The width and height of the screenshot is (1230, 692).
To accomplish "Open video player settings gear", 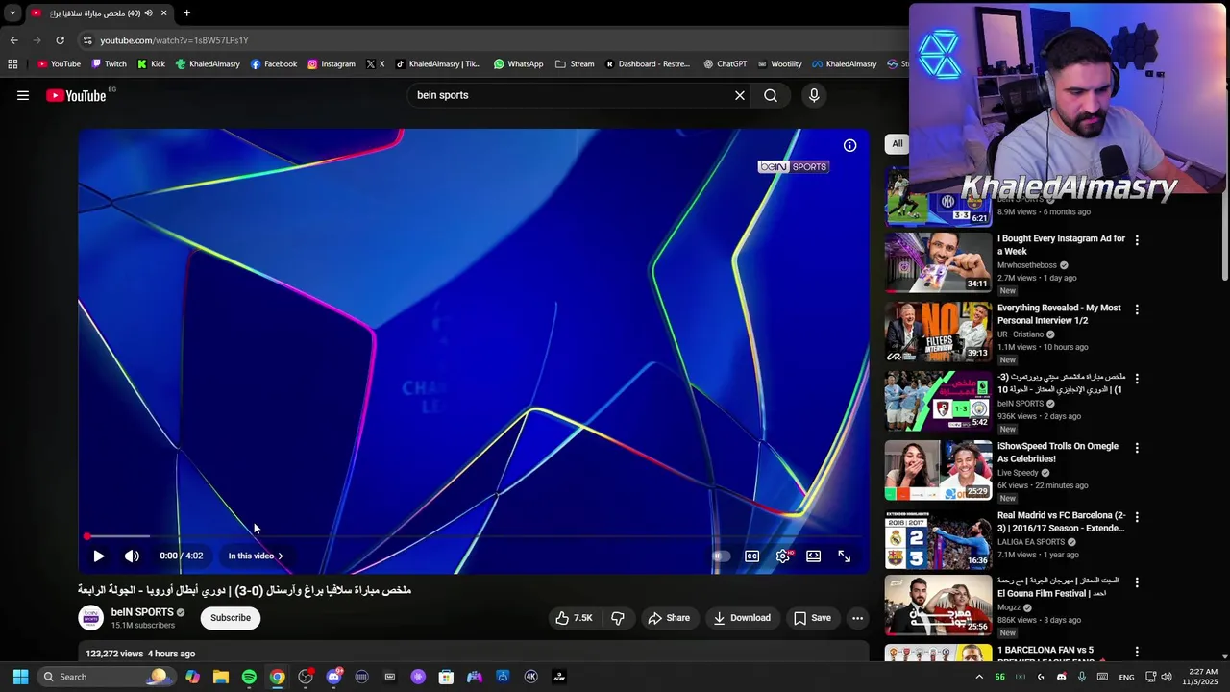I will pyautogui.click(x=783, y=556).
